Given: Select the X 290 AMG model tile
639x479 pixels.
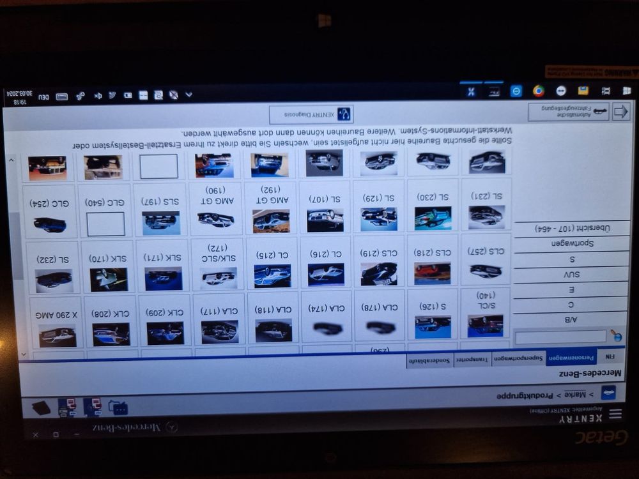Looking at the screenshot, I should click(56, 323).
